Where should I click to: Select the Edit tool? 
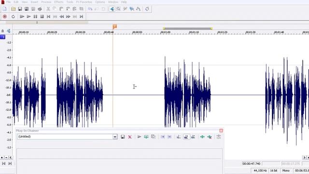[112, 9]
